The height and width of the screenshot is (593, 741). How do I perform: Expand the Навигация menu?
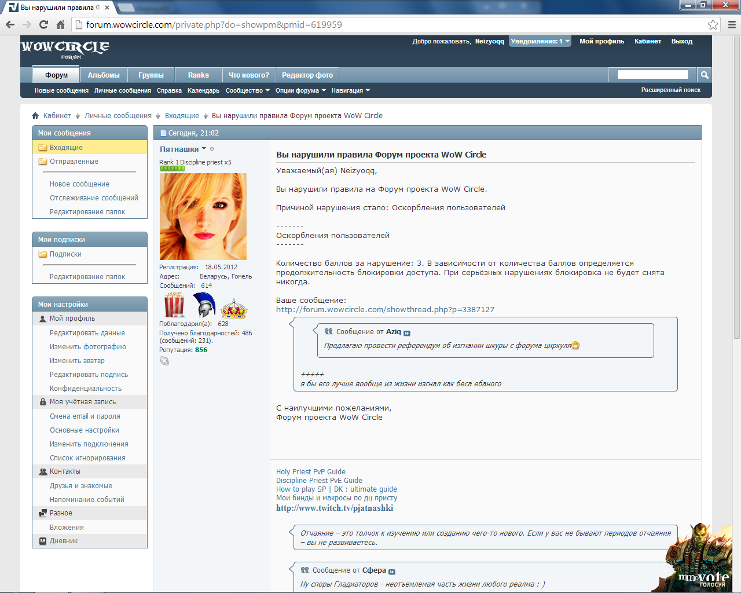(351, 90)
